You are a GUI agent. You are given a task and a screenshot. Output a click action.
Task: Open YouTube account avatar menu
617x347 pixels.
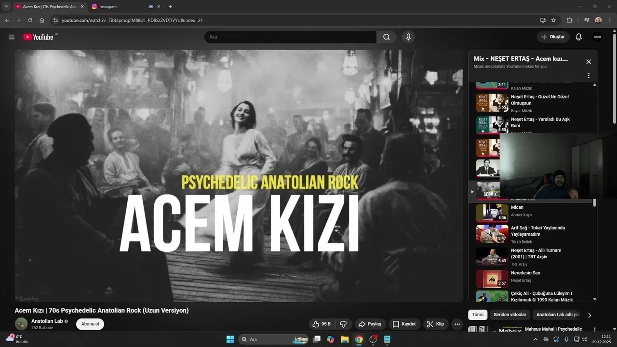pos(597,37)
